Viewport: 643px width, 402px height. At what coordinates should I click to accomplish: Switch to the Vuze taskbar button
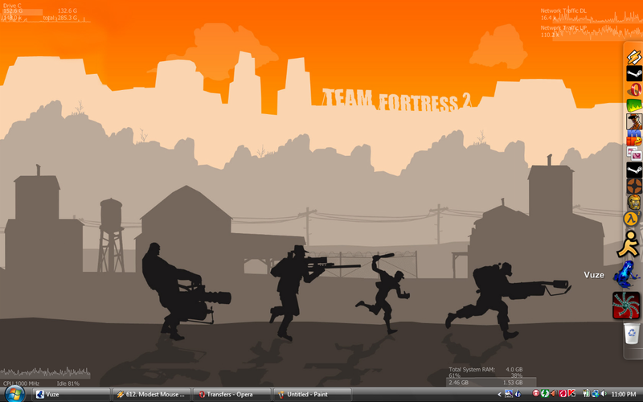coord(71,394)
